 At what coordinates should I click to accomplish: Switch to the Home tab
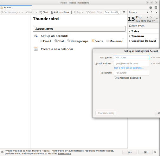(x=16, y=8)
